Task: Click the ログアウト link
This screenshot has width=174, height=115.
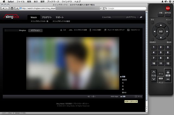Action: pyautogui.click(x=131, y=17)
